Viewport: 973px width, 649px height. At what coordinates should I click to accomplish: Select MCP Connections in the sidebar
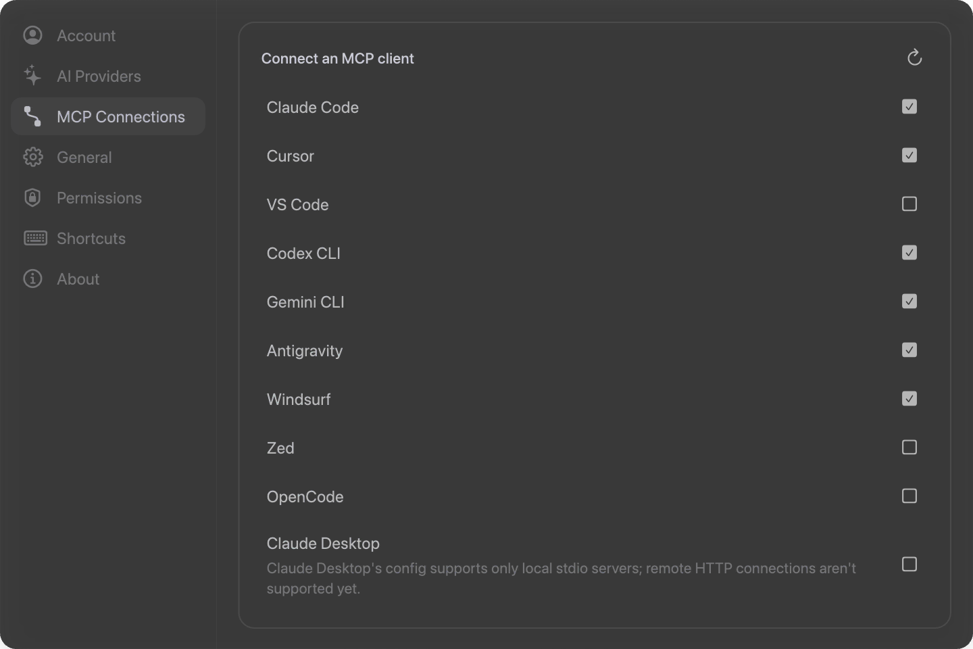tap(108, 116)
